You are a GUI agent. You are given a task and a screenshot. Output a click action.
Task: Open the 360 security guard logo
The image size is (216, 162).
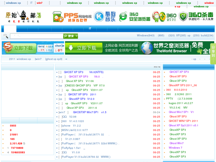(x=164, y=17)
